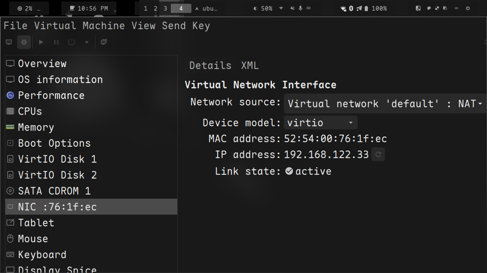Toggle the NIC link state to inactive
The width and height of the screenshot is (487, 273).
tap(289, 171)
